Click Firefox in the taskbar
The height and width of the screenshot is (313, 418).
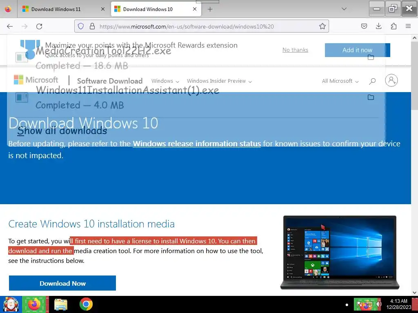35,304
